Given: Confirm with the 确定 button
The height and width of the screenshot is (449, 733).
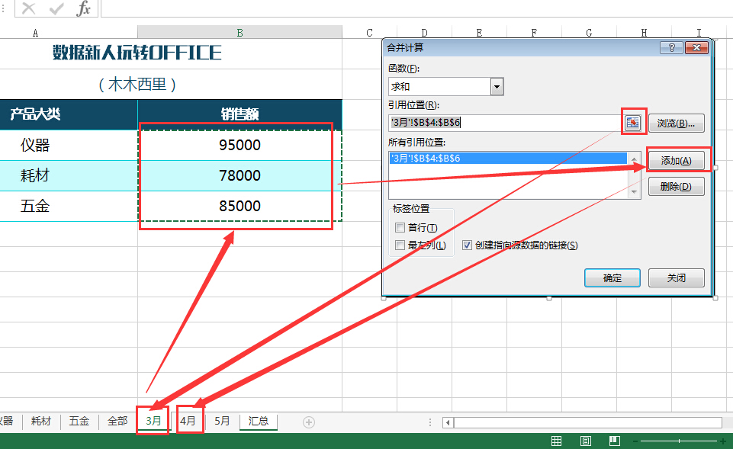Looking at the screenshot, I should (x=612, y=278).
